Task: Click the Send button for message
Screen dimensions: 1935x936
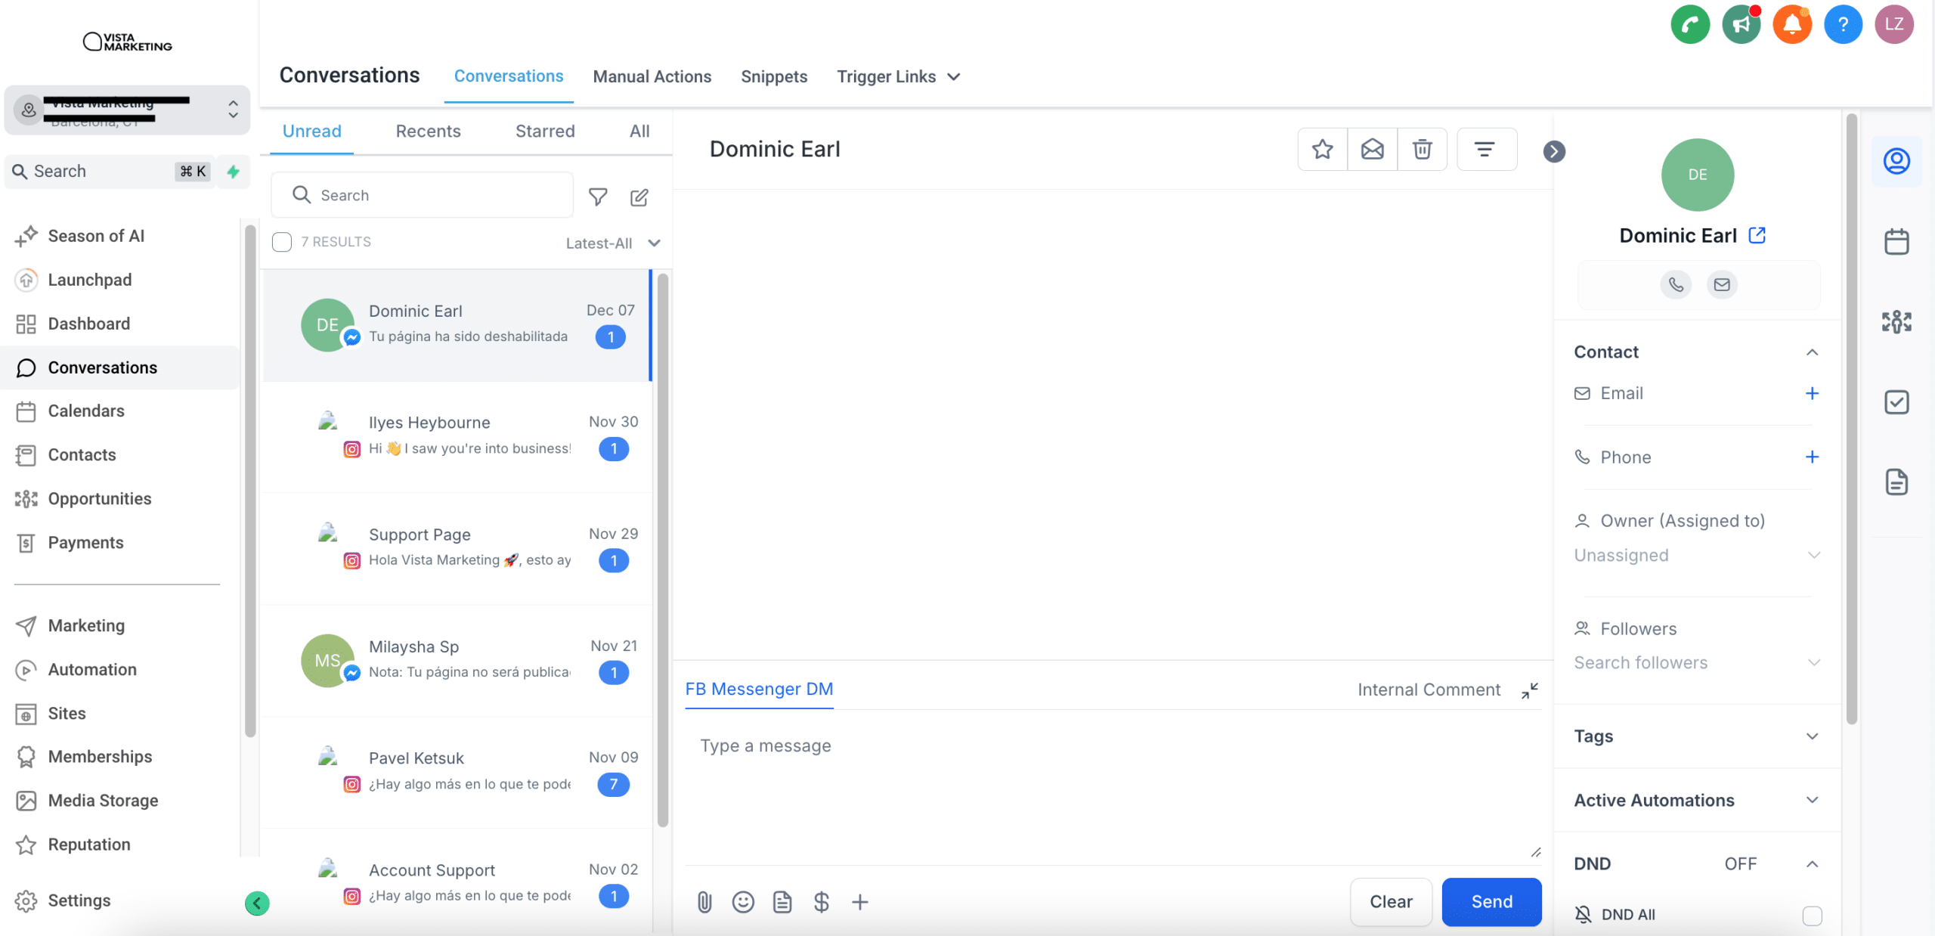Action: tap(1492, 900)
